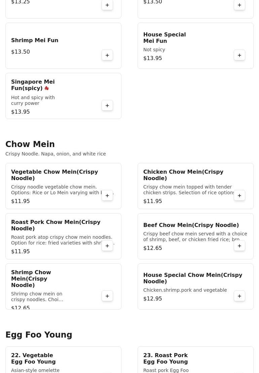Click the spicy flame icon on Singapore Mei Fun
The width and height of the screenshot is (259, 373).
click(46, 88)
